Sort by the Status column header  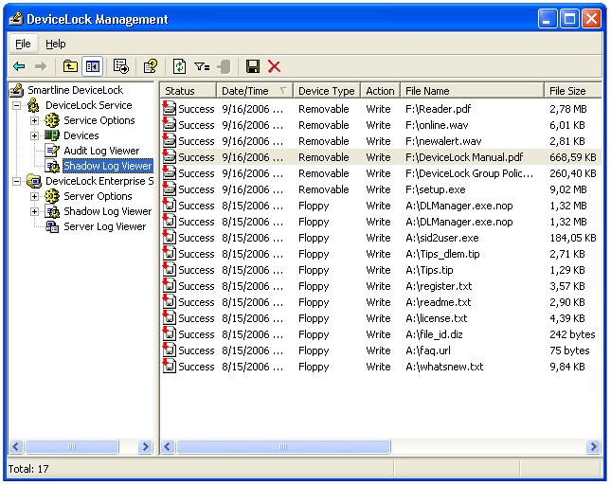coord(188,91)
